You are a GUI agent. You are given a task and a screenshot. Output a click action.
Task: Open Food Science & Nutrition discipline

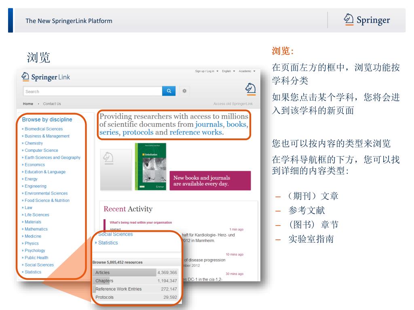point(47,200)
